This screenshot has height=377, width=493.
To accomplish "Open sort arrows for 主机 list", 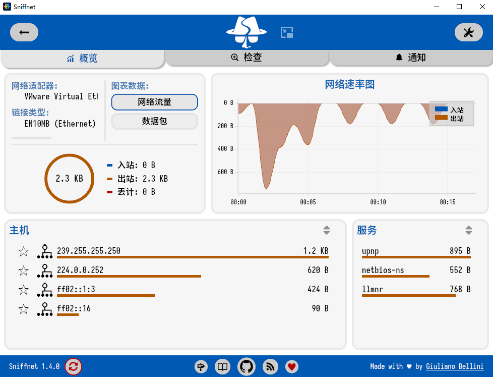I will click(327, 231).
